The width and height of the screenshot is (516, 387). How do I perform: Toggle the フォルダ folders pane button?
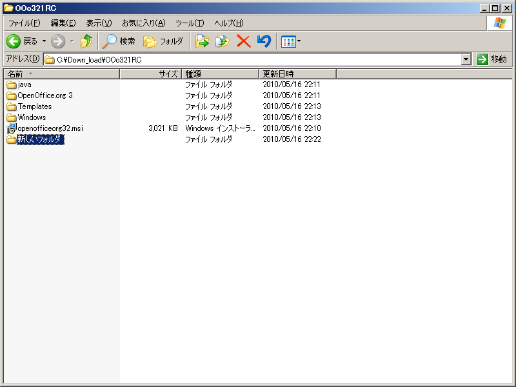coord(163,41)
